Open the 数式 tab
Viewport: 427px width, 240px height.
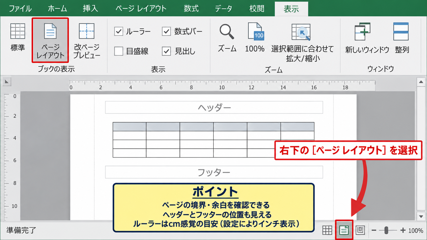[191, 8]
